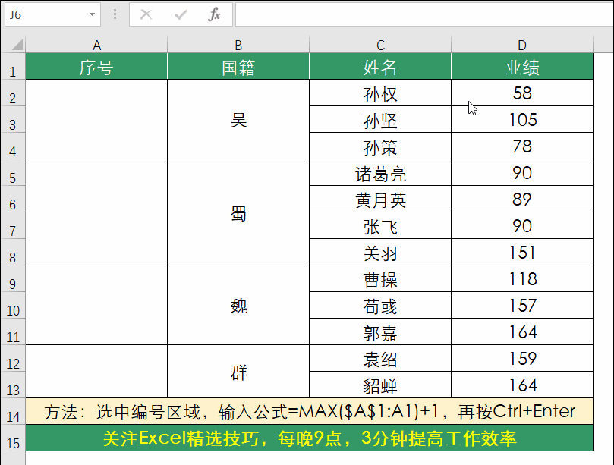Click 业绩 value 164 in 郭嘉 row
The width and height of the screenshot is (614, 465).
pyautogui.click(x=522, y=332)
